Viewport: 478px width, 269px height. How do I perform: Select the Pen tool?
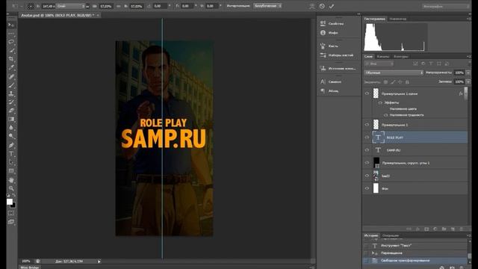(x=11, y=145)
